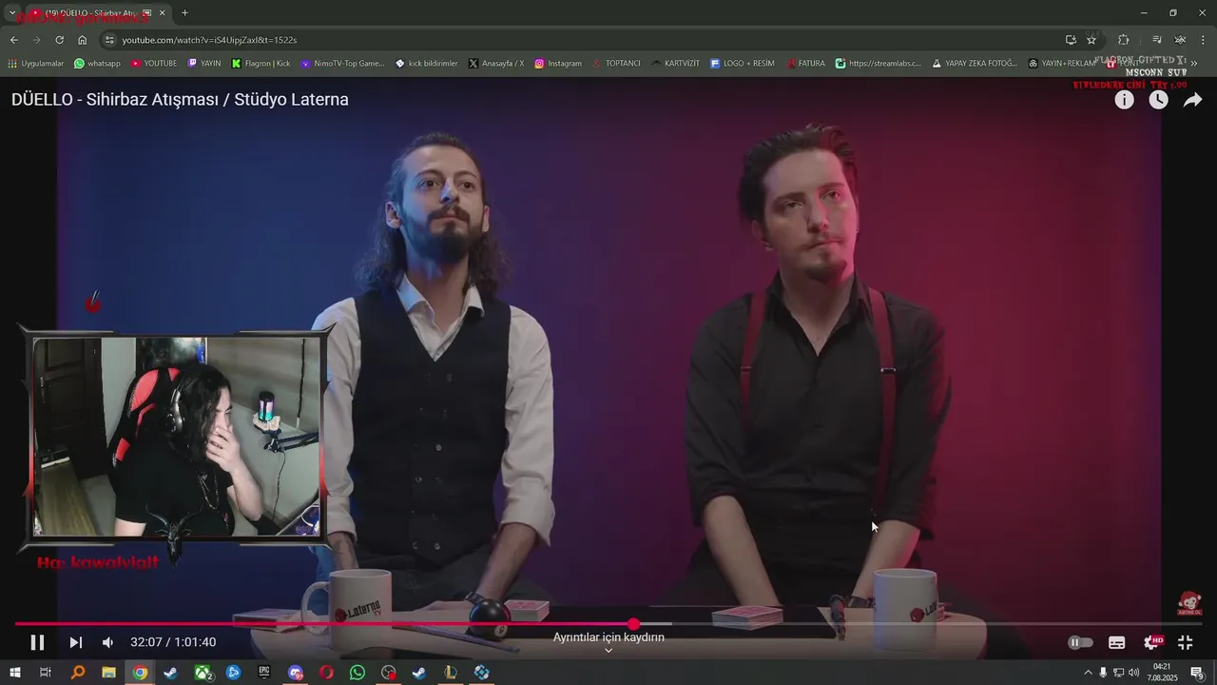This screenshot has width=1217, height=685.
Task: Open the streamlabs bookmark
Action: click(879, 64)
